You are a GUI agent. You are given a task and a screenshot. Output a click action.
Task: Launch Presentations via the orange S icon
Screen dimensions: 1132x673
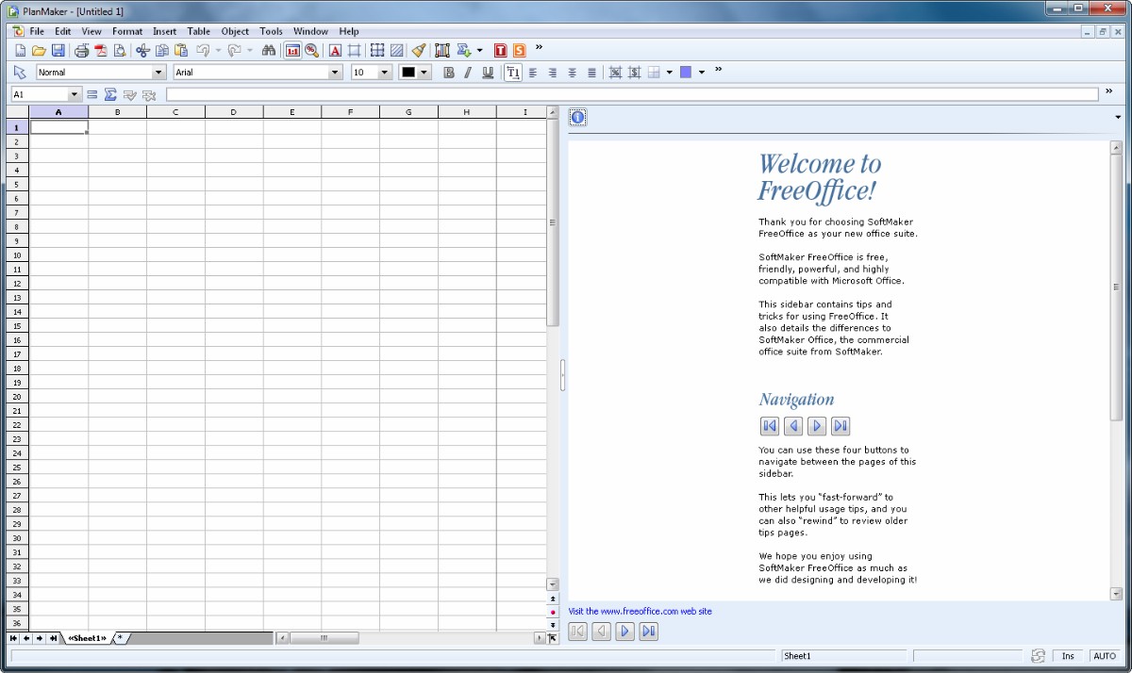[x=519, y=50]
